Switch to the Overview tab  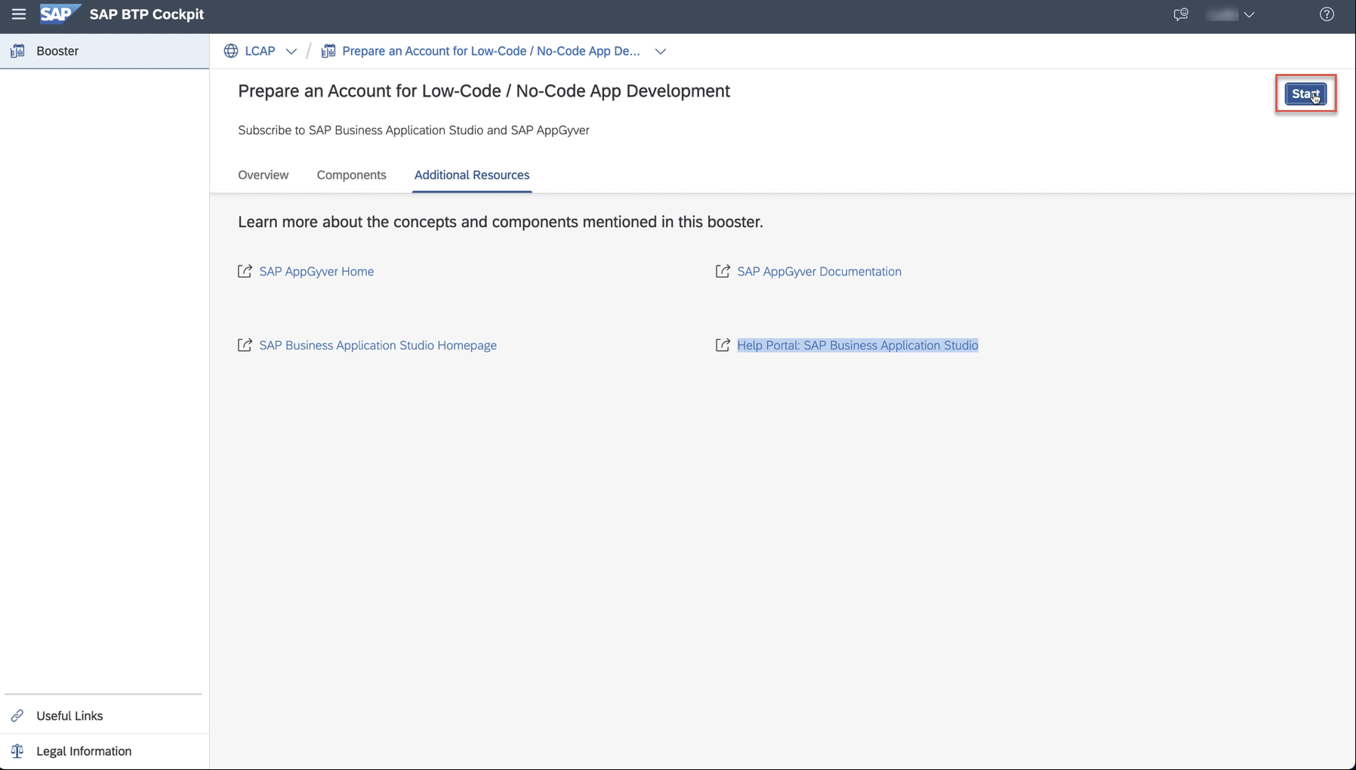263,175
